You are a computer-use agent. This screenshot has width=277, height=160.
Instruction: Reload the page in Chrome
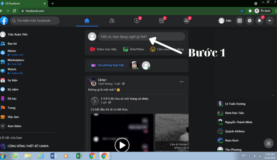click(x=14, y=11)
